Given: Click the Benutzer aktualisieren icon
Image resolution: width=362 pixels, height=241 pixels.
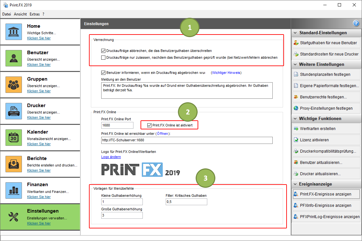Looking at the screenshot, I should coord(296,162).
